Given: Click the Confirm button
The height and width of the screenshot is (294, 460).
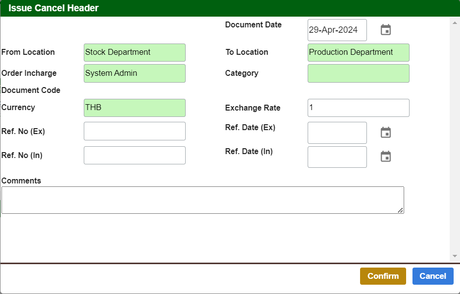Looking at the screenshot, I should click(x=383, y=276).
